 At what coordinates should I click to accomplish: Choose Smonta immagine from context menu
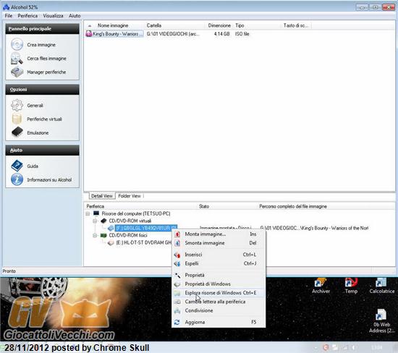tap(219, 243)
